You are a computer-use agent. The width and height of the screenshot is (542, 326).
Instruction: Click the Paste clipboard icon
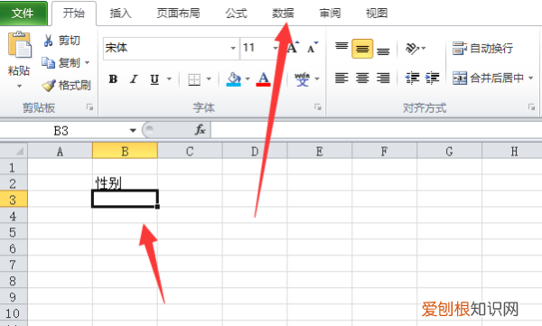click(20, 44)
